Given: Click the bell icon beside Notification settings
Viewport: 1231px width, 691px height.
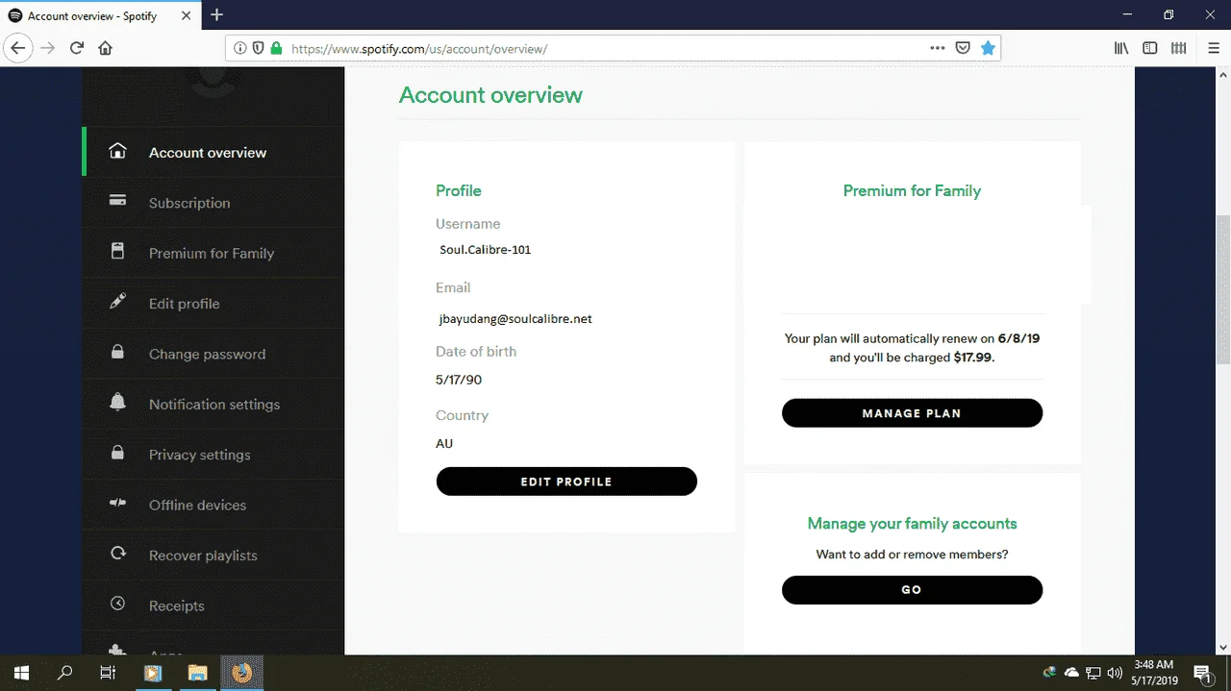Looking at the screenshot, I should tap(117, 403).
